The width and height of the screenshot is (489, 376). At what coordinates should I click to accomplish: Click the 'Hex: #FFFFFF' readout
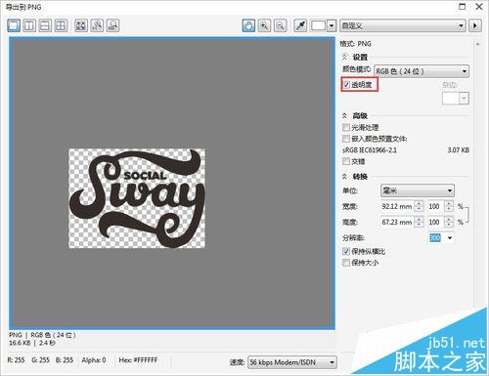138,360
